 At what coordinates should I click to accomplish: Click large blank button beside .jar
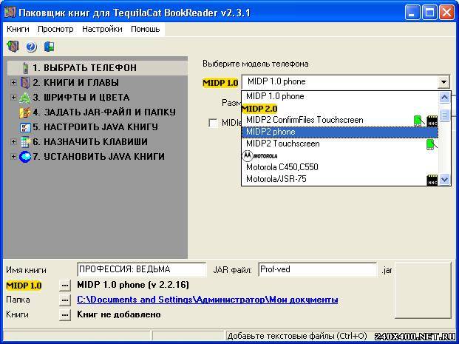[x=424, y=290]
